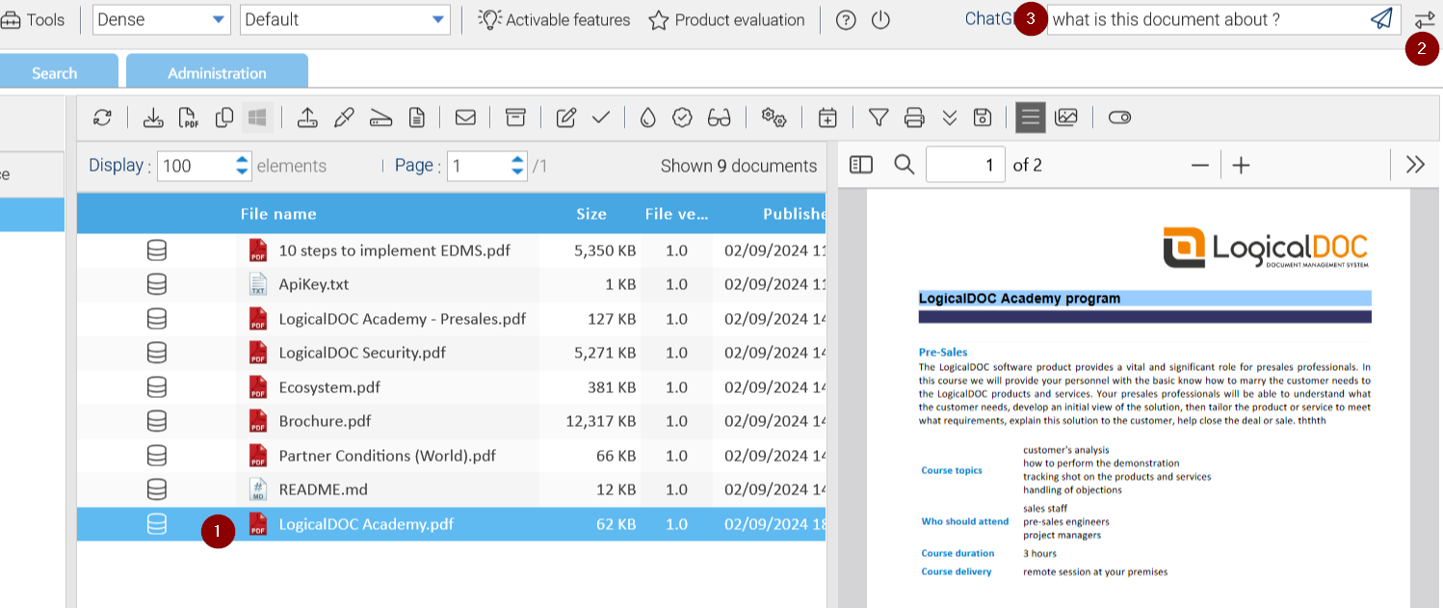The width and height of the screenshot is (1443, 608).
Task: Select the list view mode icon
Action: [1031, 118]
